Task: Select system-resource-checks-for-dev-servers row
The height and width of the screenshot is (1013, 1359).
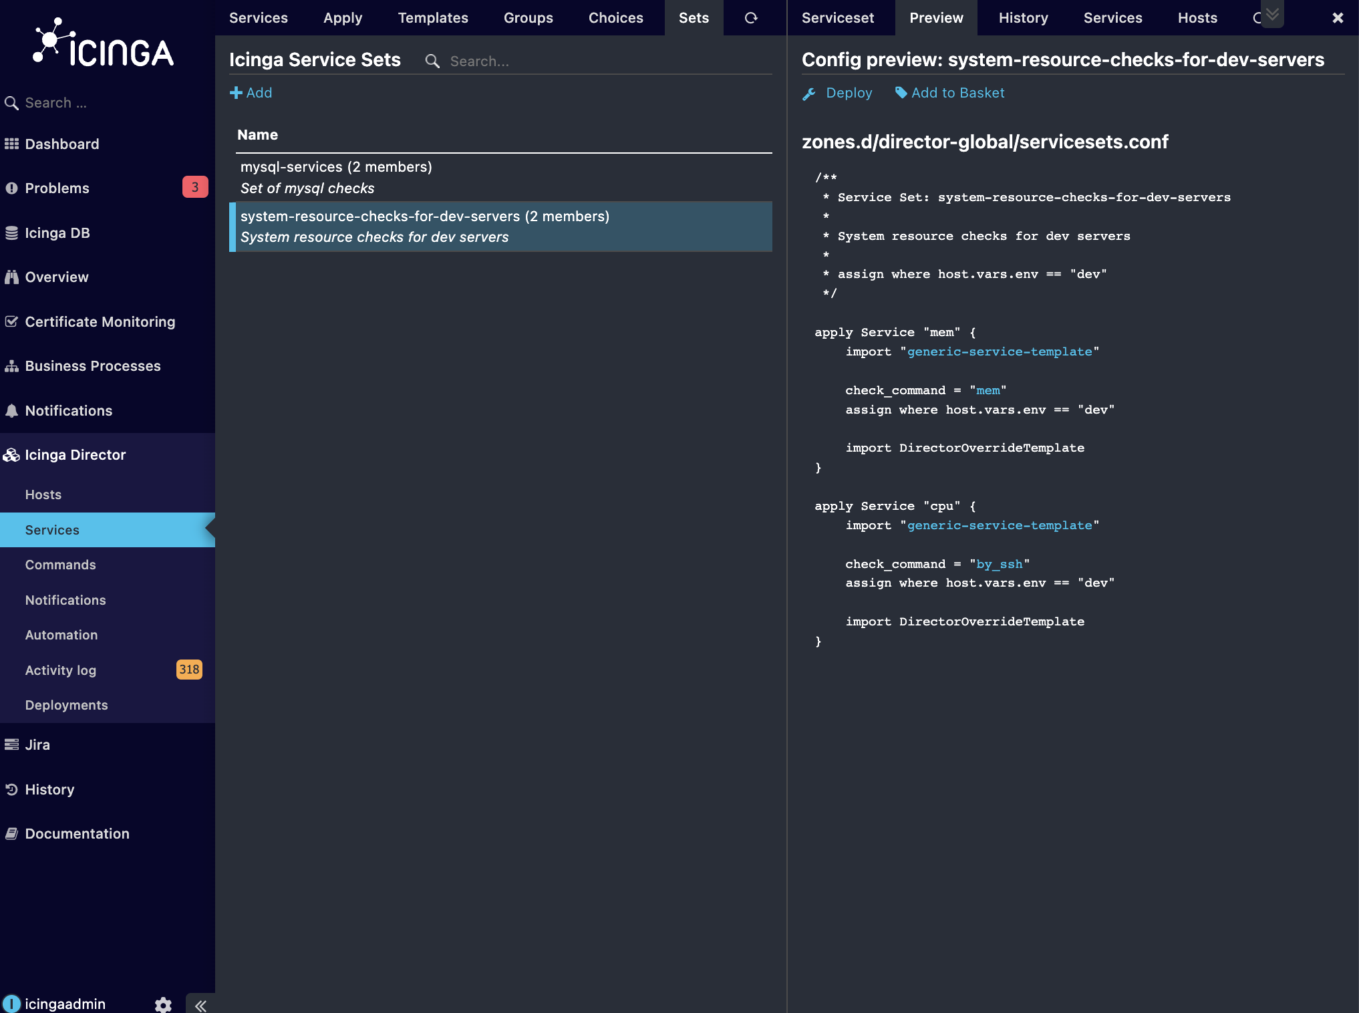Action: click(x=500, y=227)
